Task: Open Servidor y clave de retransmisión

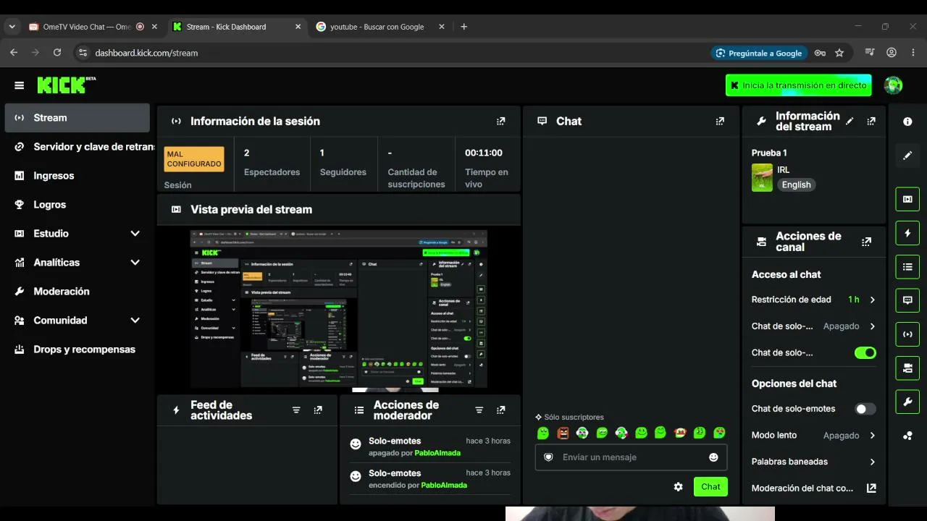Action: (x=77, y=147)
